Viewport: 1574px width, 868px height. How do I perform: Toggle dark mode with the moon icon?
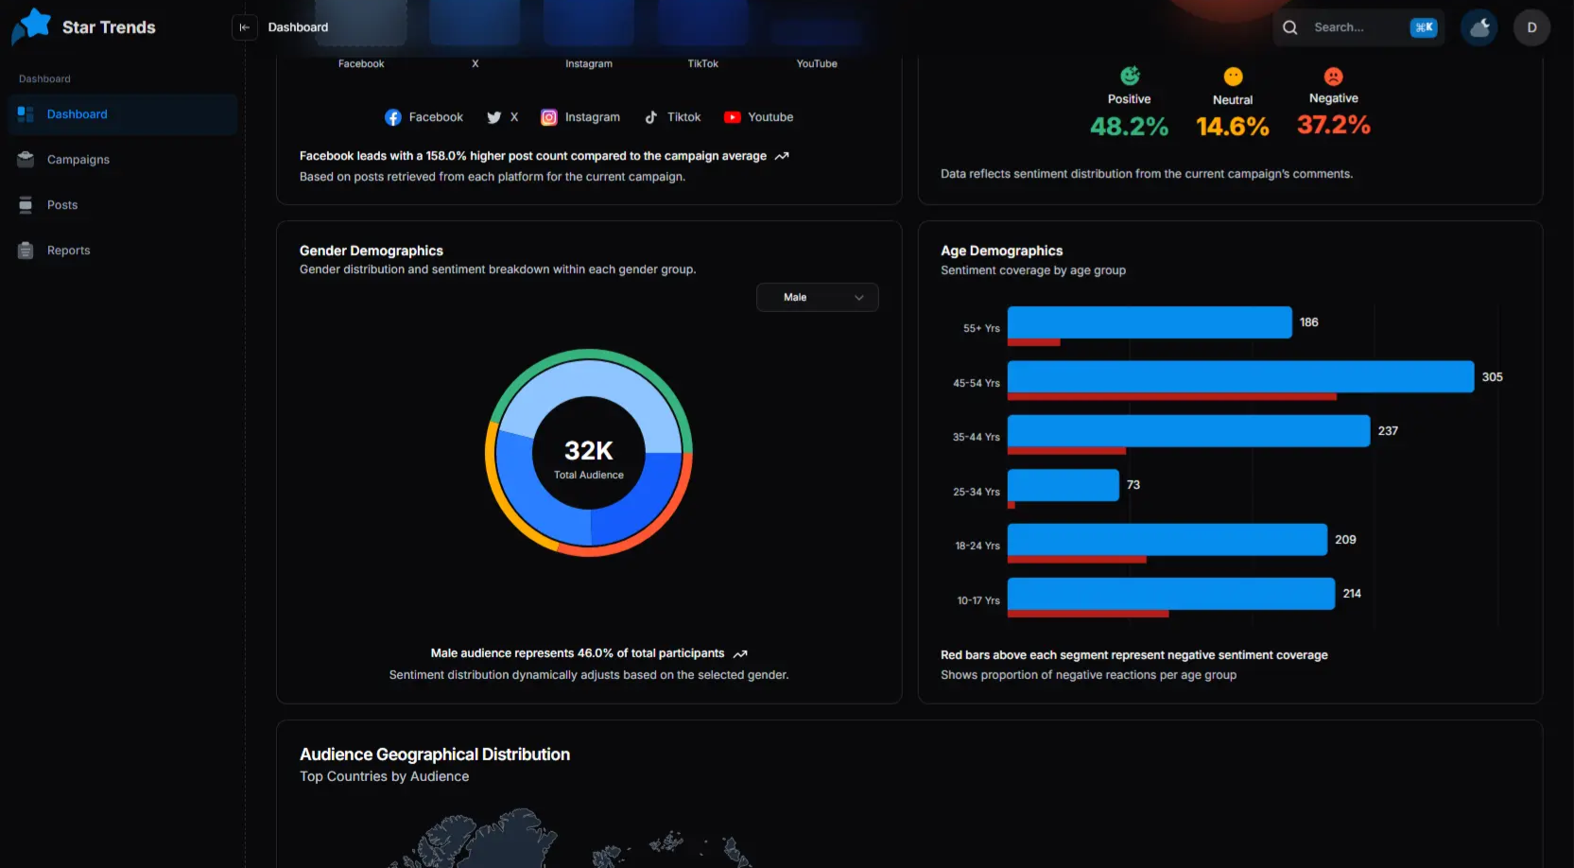[x=1479, y=27]
